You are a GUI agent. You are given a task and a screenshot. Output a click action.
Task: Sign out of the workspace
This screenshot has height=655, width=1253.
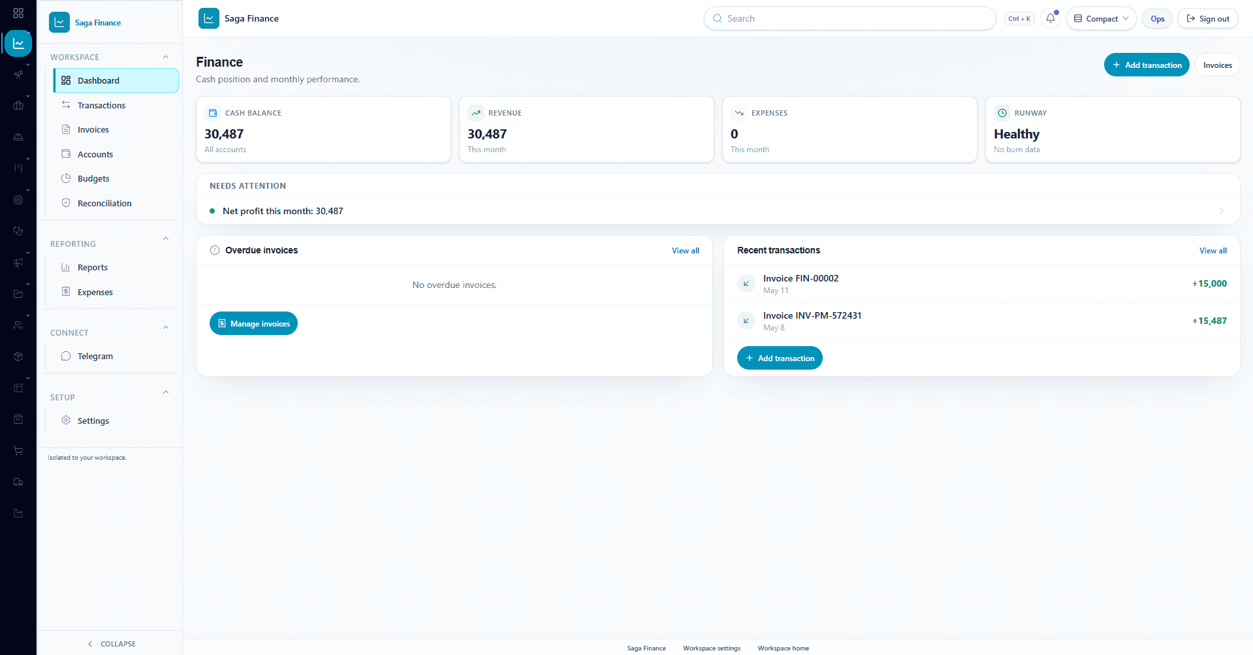point(1208,18)
